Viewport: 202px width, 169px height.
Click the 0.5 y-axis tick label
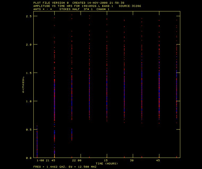coord(29,130)
